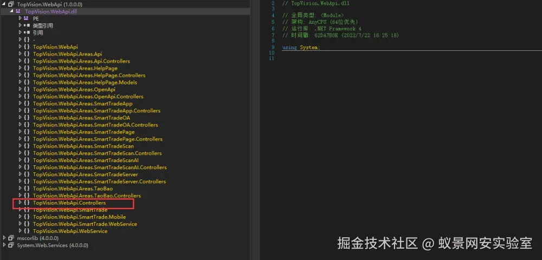Expand the TopVision.WebApi.Areas.SmartTradeScanAI.Controllers arrow
The width and height of the screenshot is (542, 260).
tap(20, 167)
